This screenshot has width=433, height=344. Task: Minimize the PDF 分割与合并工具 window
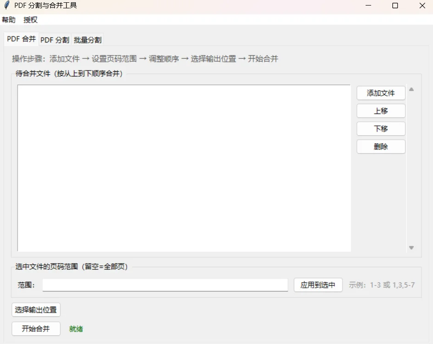pos(368,5)
